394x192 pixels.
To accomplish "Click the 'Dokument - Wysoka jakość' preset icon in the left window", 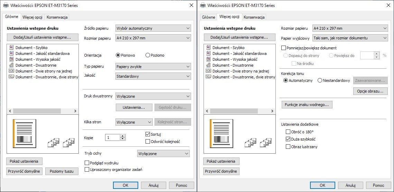I will (x=11, y=59).
